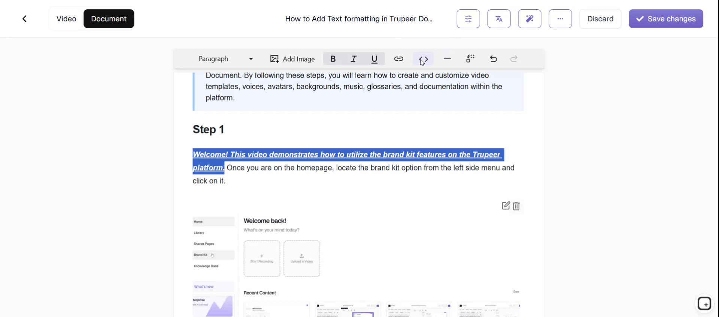Add Image to the document

click(x=292, y=59)
